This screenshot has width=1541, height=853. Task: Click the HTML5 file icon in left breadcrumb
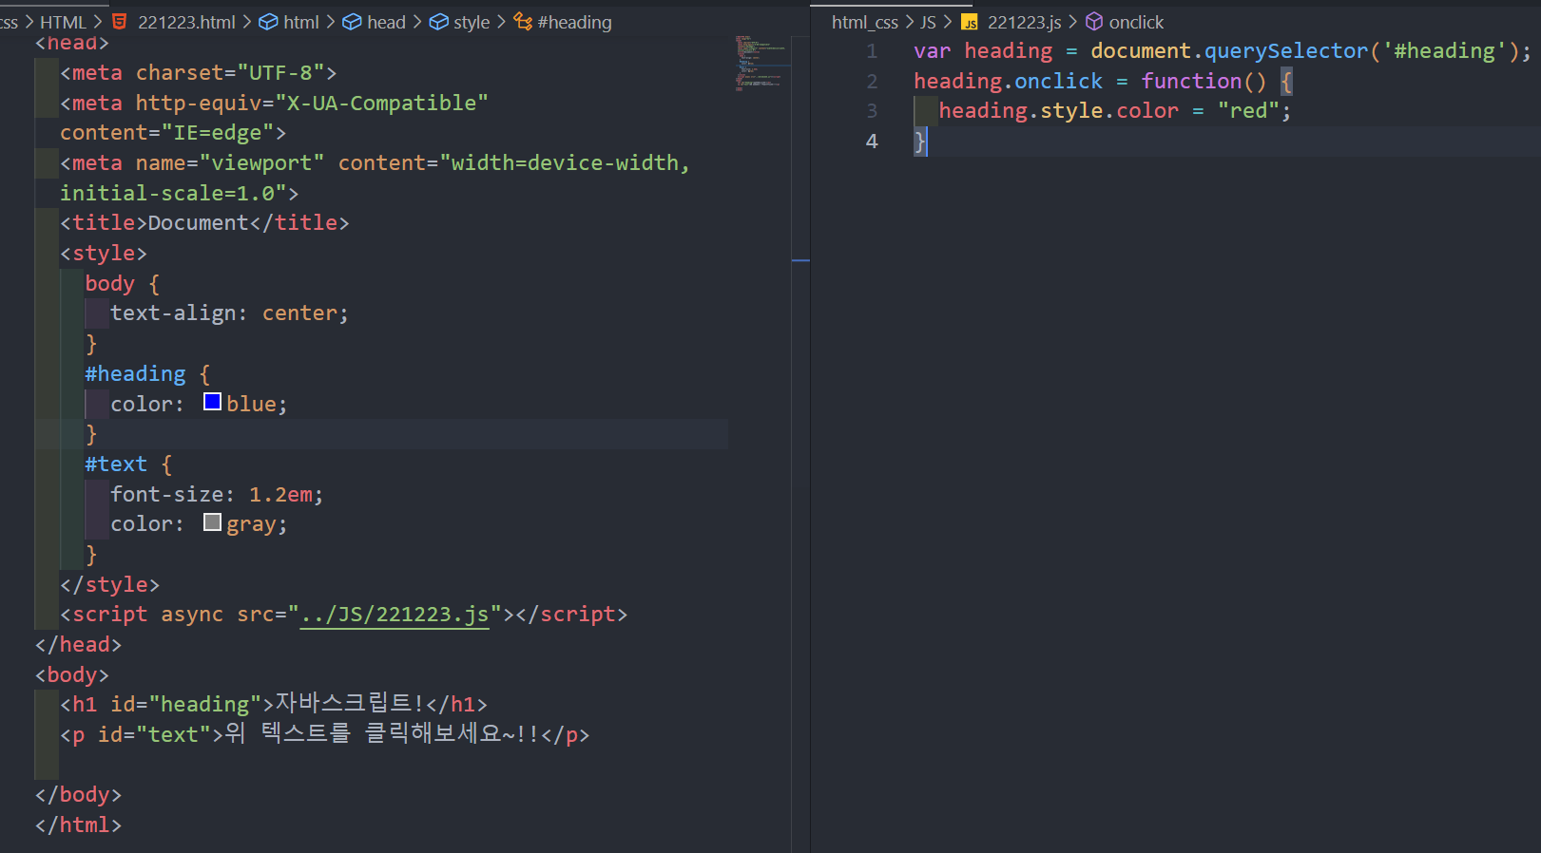coord(120,21)
